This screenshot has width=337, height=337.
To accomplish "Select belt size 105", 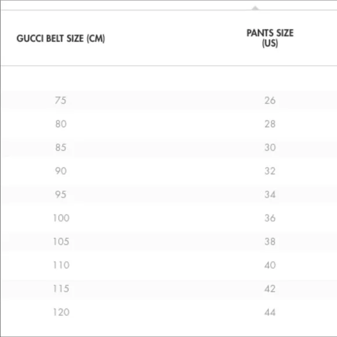I will click(x=61, y=242).
